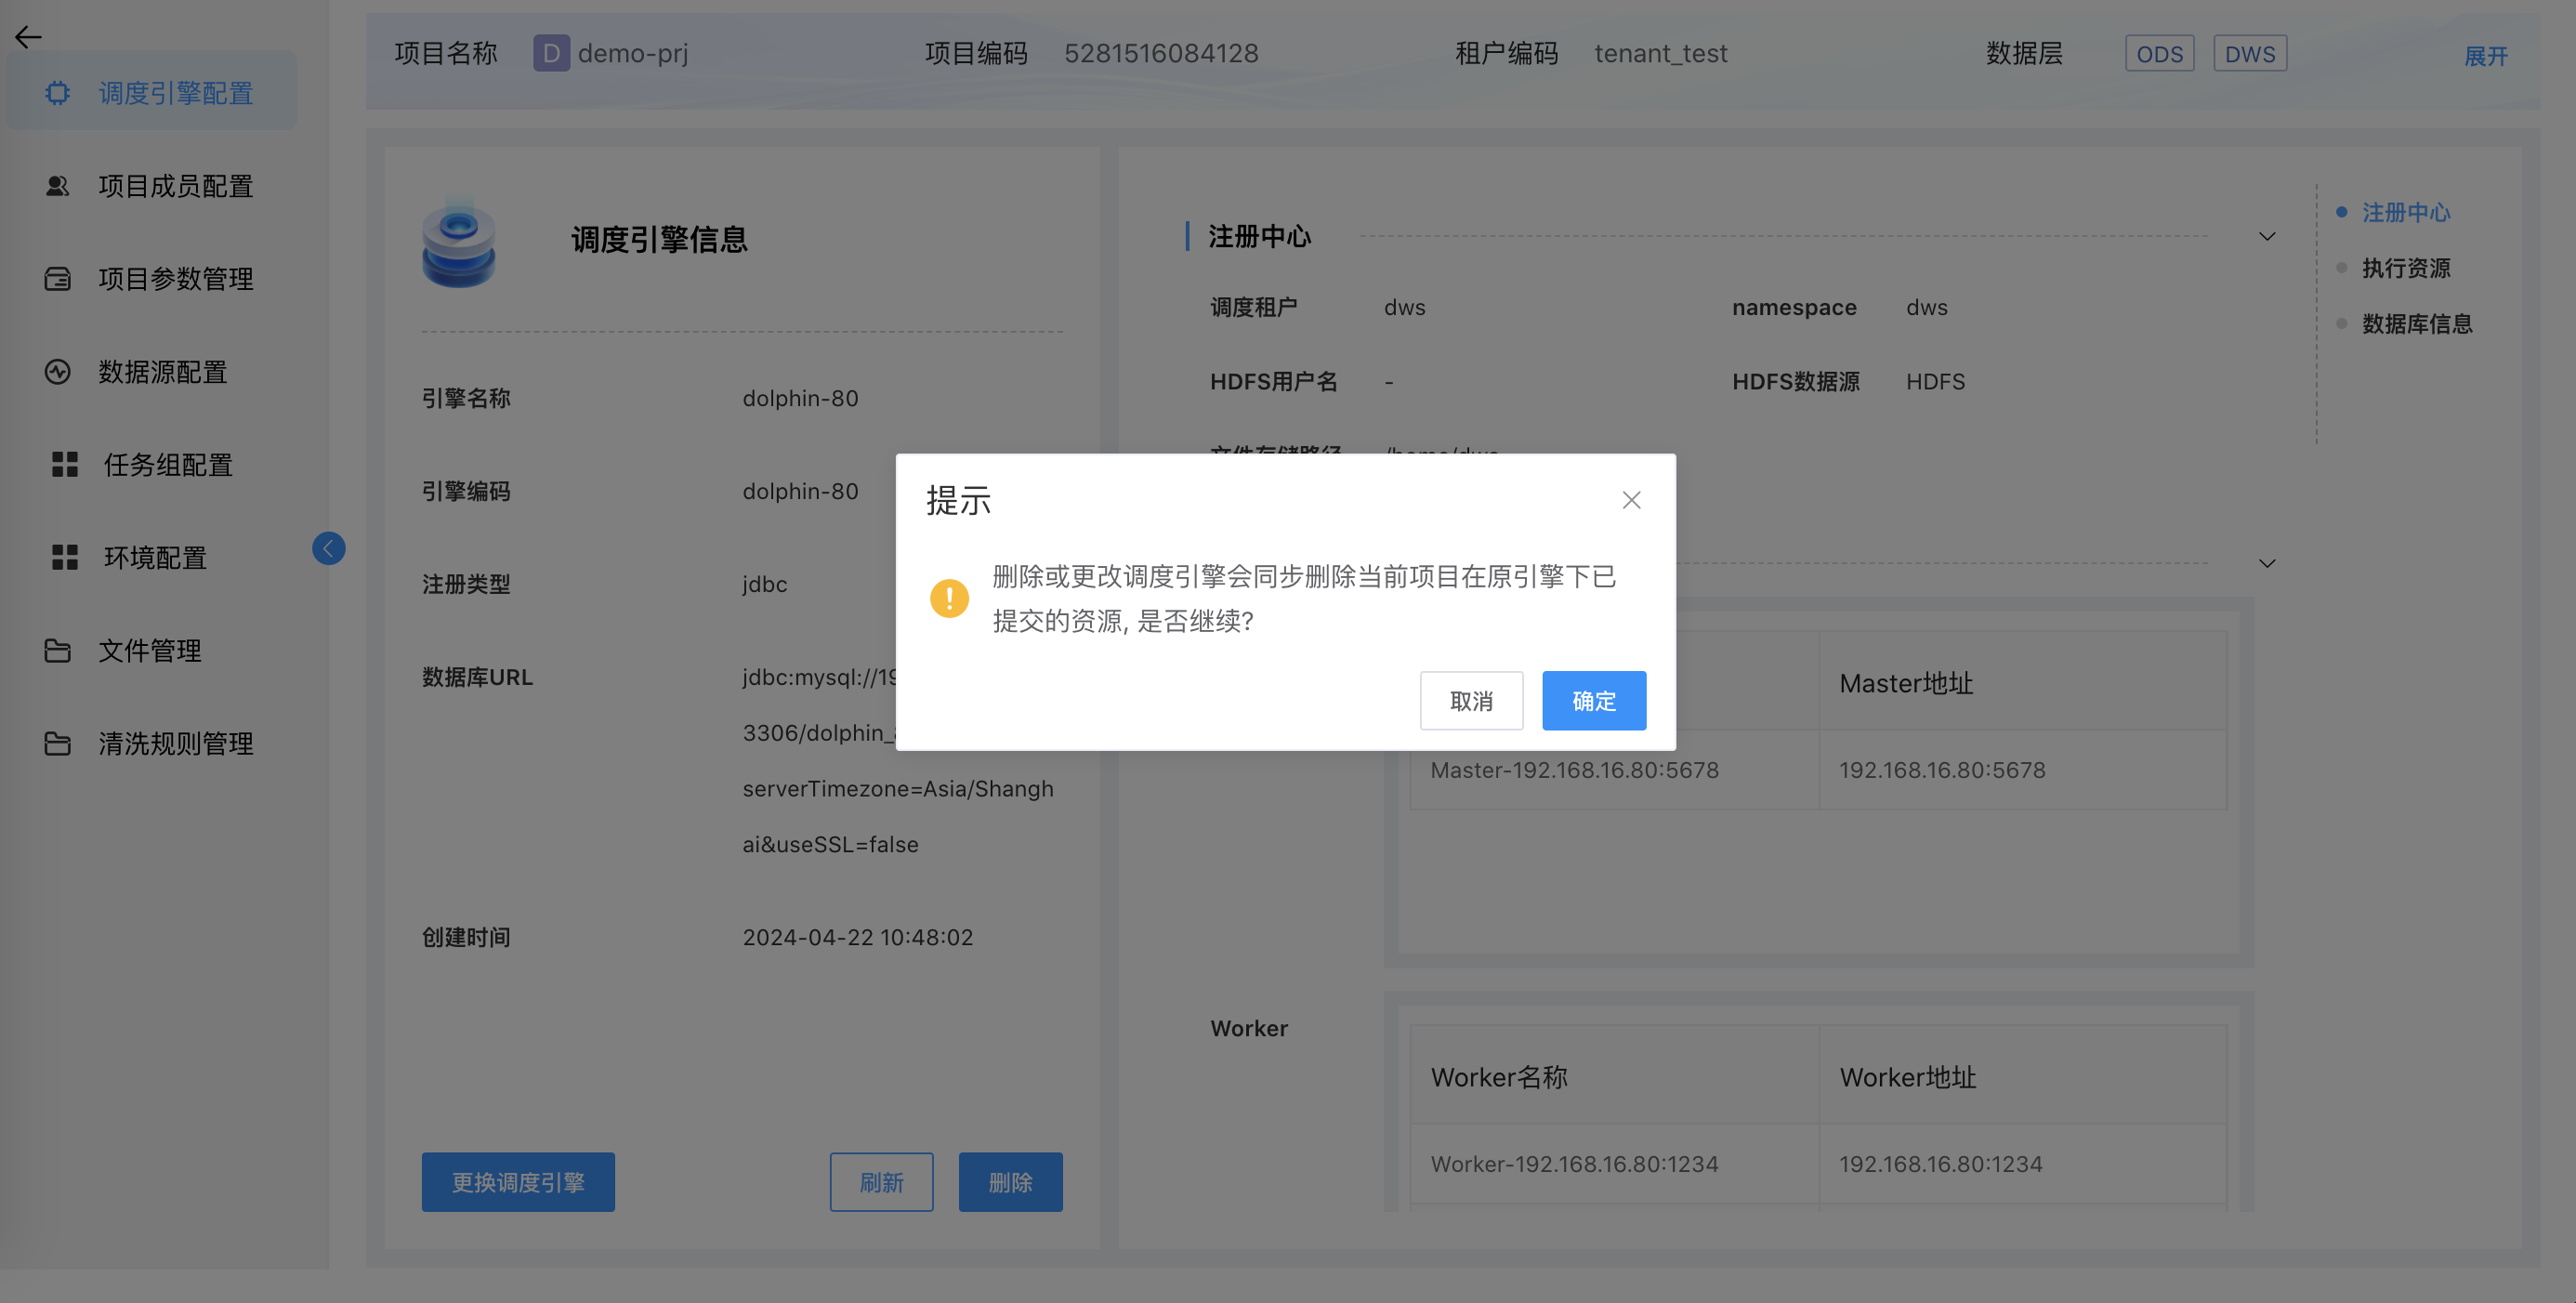The width and height of the screenshot is (2576, 1303).
Task: Open 项目参数管理 via its sidebar icon
Action: point(57,278)
